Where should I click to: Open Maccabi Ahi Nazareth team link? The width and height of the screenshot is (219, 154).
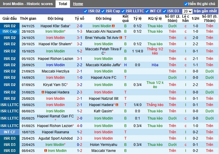point(104,31)
